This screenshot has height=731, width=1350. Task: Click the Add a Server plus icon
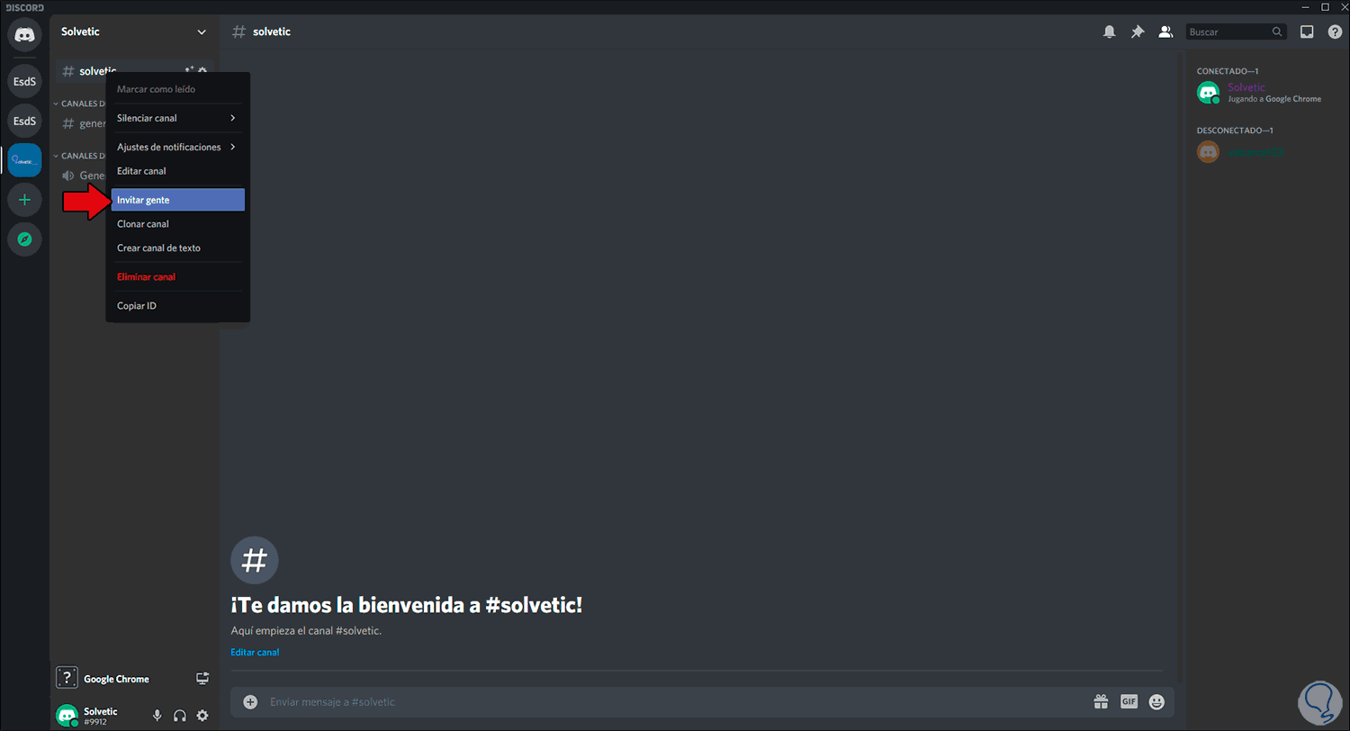[24, 199]
